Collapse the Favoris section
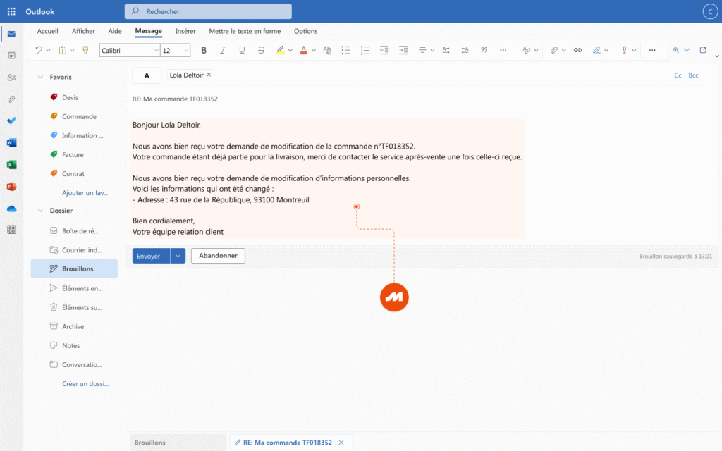 click(40, 76)
